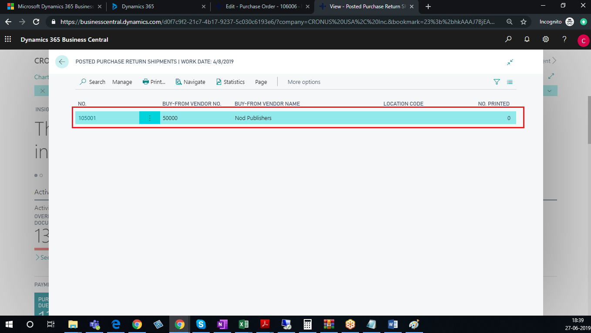Click the address bar URL
Screen dimensions: 591x333
277,22
